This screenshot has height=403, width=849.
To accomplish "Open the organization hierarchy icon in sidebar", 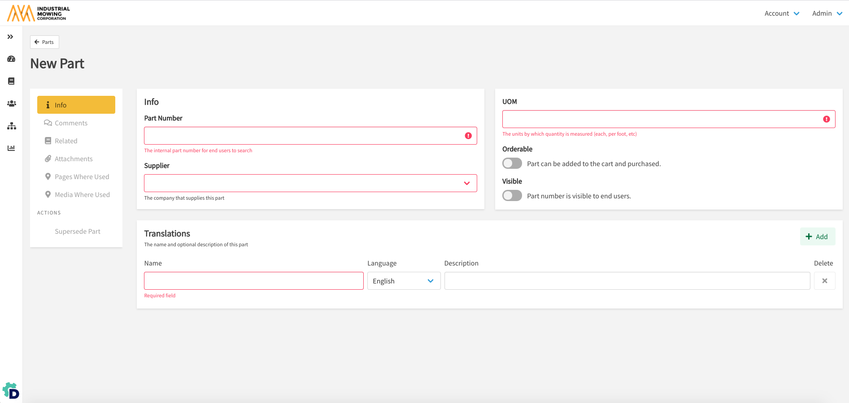I will coord(11,126).
